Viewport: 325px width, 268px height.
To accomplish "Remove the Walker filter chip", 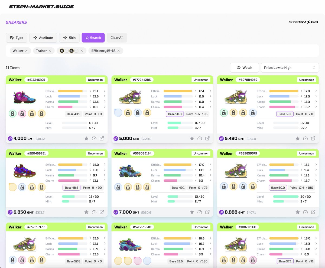I will point(26,51).
